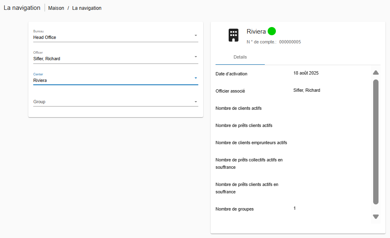Image resolution: width=390 pixels, height=238 pixels.
Task: Click the La navigation page title
Action: [22, 8]
